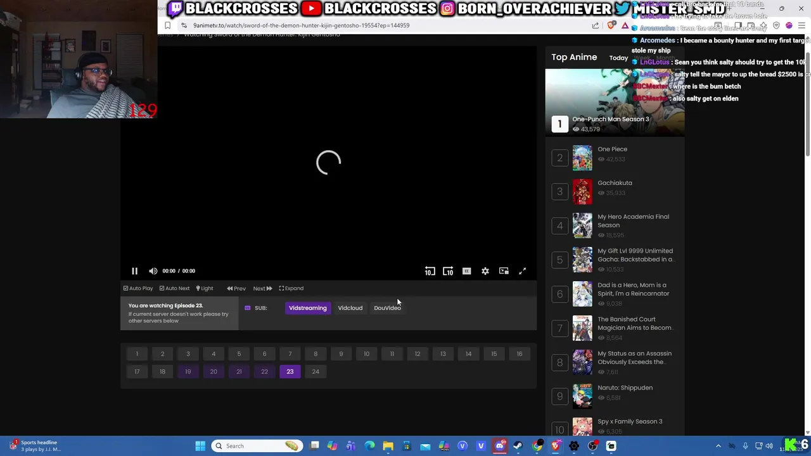The width and height of the screenshot is (811, 456).
Task: Rewind the video 10 seconds
Action: [430, 271]
